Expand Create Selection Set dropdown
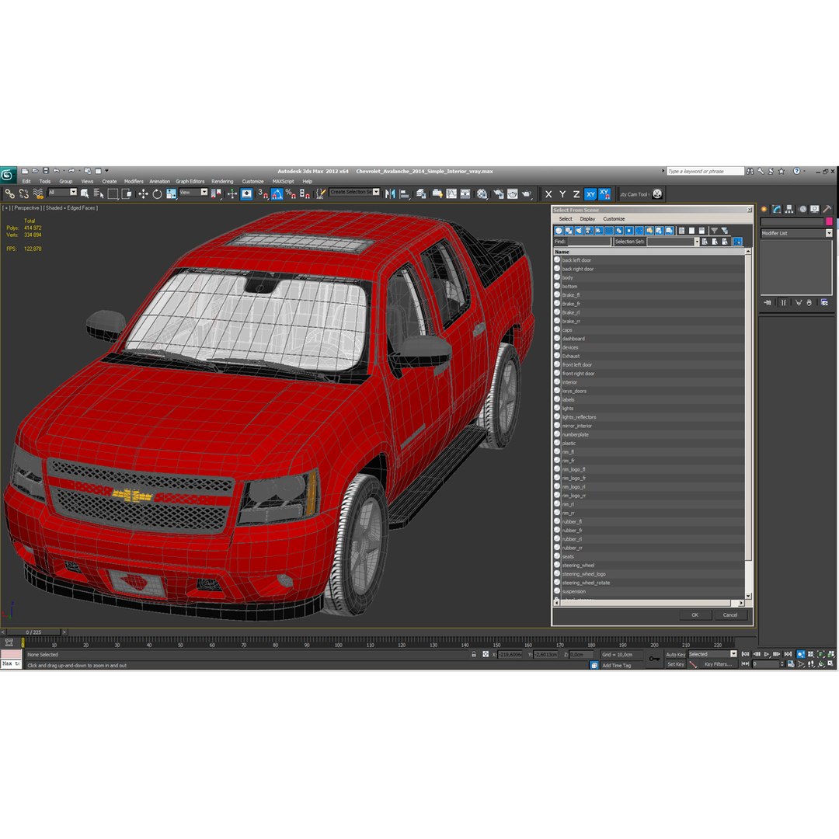 click(x=376, y=192)
